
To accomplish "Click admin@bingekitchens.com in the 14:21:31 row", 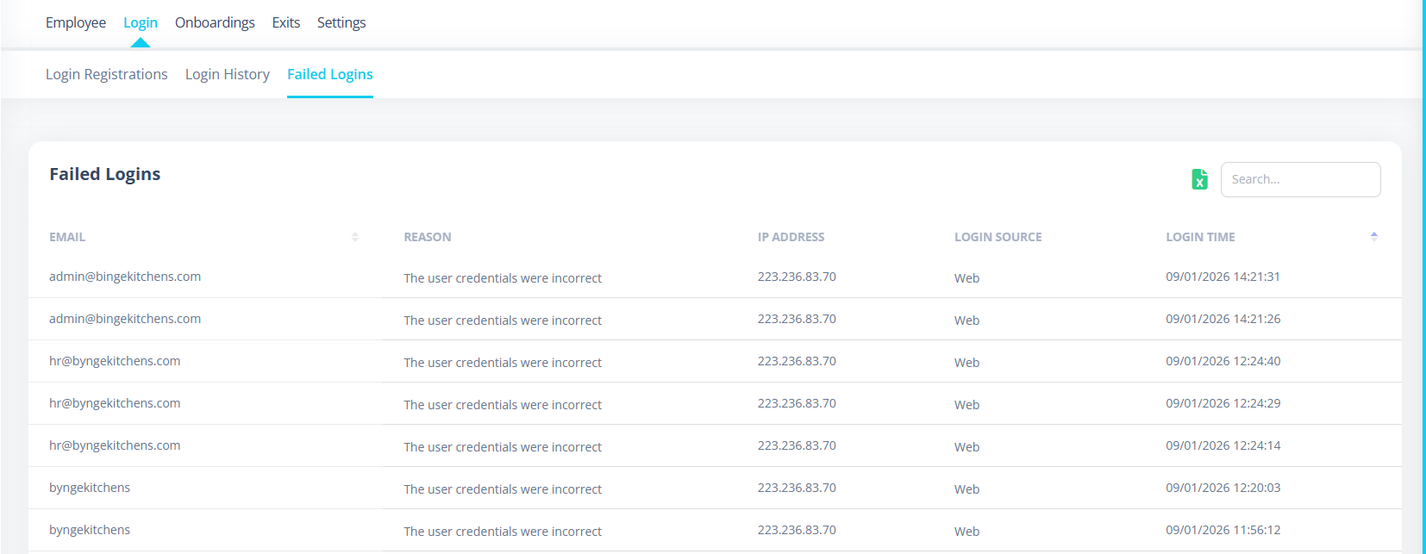I will (x=125, y=277).
